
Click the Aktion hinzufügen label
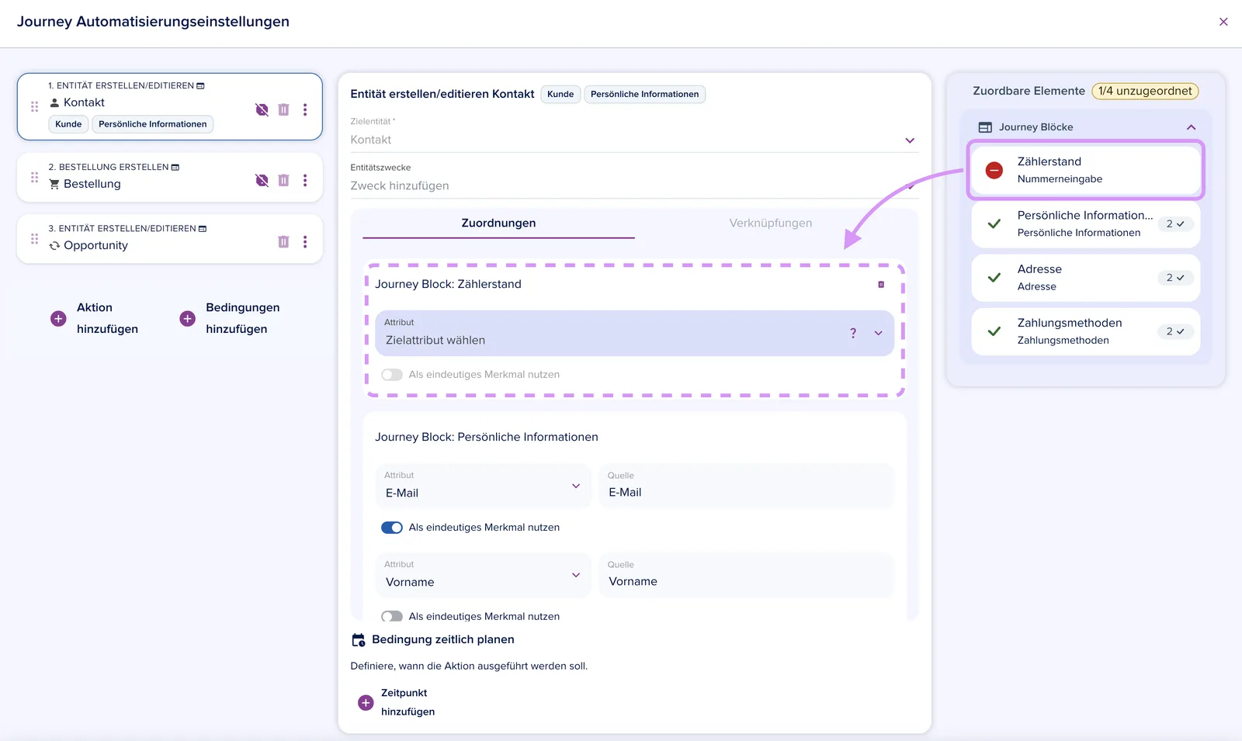coord(107,318)
